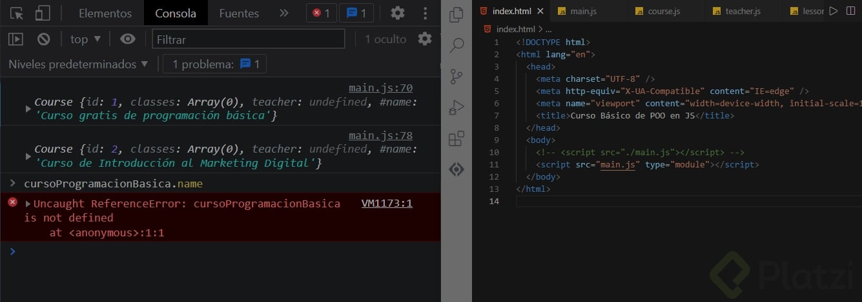Click the commented script line 10
Viewport: 862px width, 302px height.
640,153
